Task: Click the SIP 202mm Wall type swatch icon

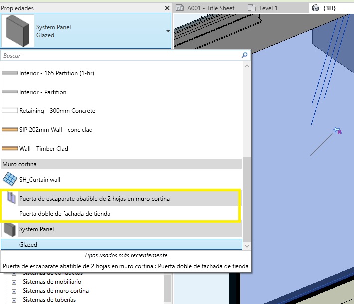Action: point(10,130)
